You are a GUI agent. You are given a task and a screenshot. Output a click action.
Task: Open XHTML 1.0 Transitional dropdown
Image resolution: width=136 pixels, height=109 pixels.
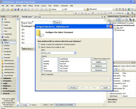click(125, 13)
